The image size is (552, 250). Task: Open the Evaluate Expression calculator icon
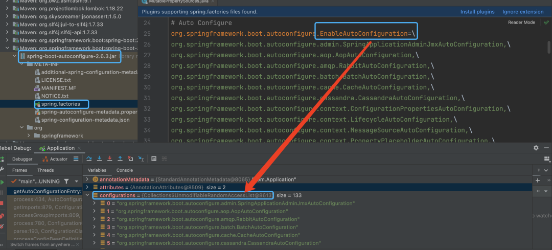coord(154,159)
